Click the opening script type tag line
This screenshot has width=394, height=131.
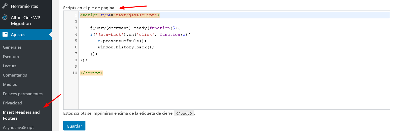click(120, 15)
